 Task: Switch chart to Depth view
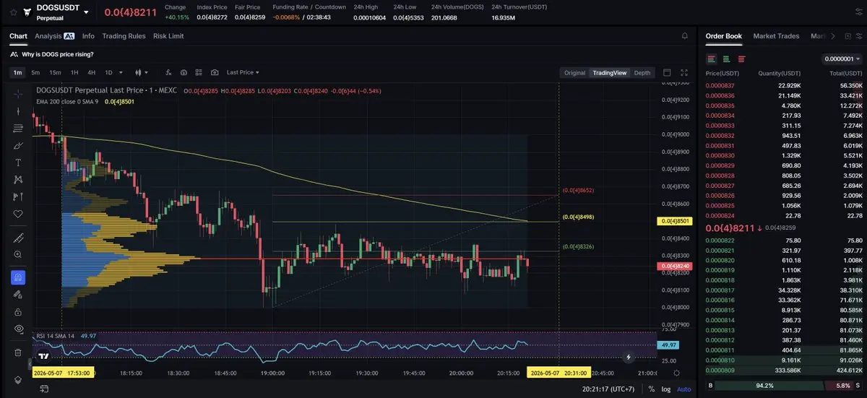[x=642, y=72]
